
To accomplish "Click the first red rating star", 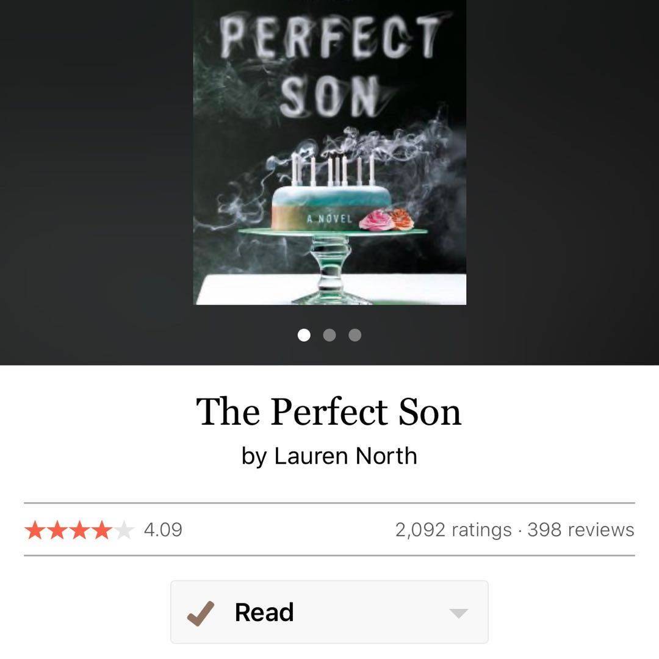I will pos(35,530).
